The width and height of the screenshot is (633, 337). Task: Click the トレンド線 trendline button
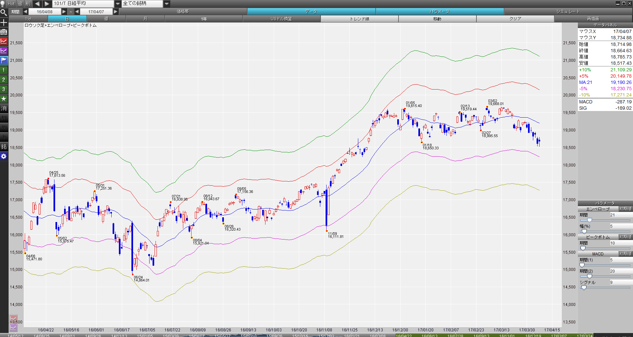tap(360, 19)
